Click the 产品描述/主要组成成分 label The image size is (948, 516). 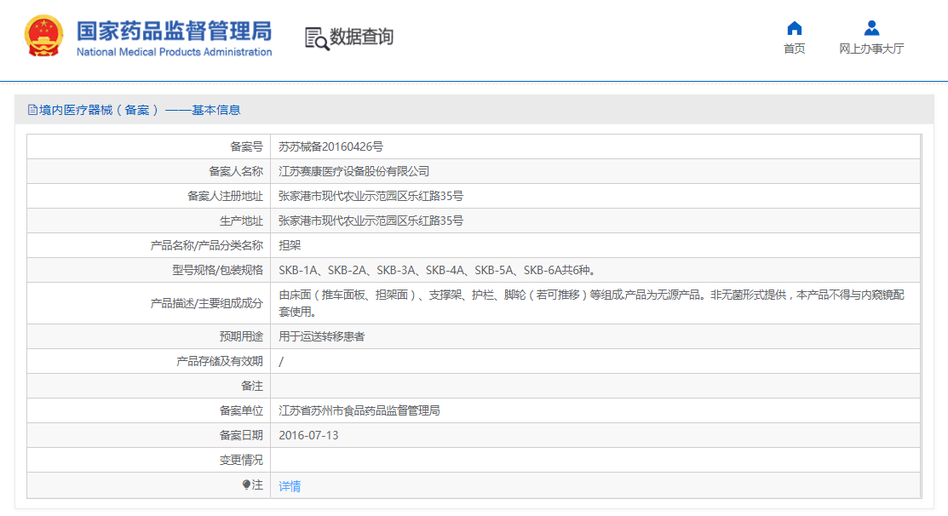pos(206,303)
